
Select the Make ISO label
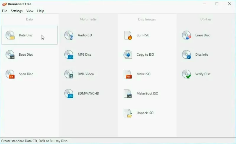143,74
